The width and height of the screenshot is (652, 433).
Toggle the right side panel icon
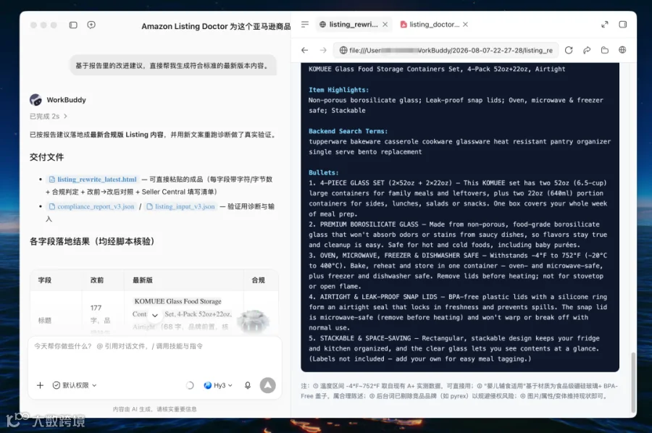pyautogui.click(x=622, y=25)
